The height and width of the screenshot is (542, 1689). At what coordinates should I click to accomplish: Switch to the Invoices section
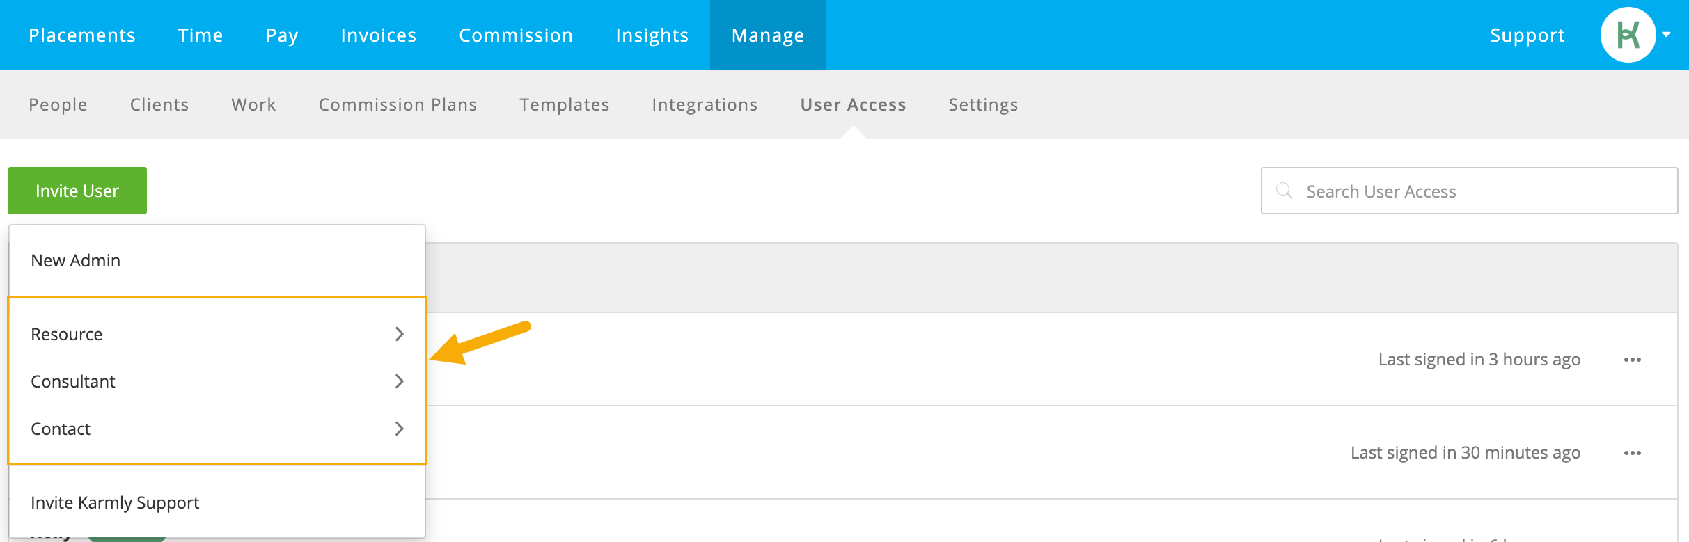coord(379,35)
